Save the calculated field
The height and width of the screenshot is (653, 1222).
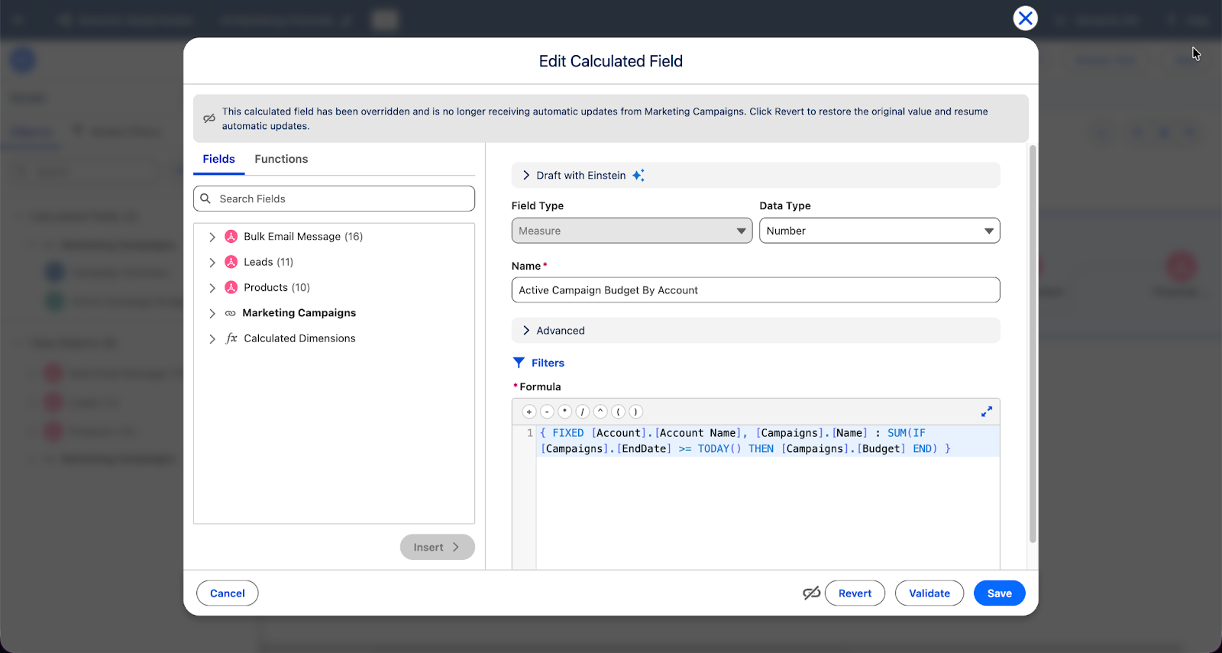999,593
